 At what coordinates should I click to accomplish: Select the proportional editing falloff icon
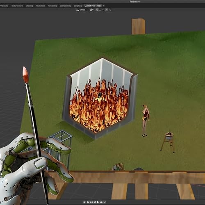[x=110, y=10]
